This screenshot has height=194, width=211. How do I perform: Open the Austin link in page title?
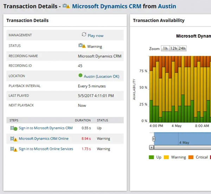pyautogui.click(x=167, y=6)
